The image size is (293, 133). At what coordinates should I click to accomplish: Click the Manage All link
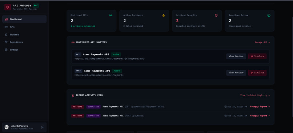pyautogui.click(x=262, y=42)
